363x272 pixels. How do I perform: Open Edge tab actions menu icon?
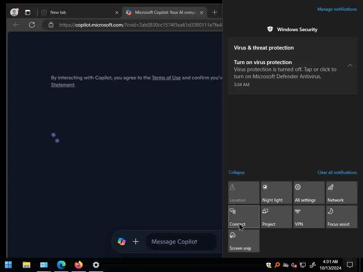(x=28, y=12)
